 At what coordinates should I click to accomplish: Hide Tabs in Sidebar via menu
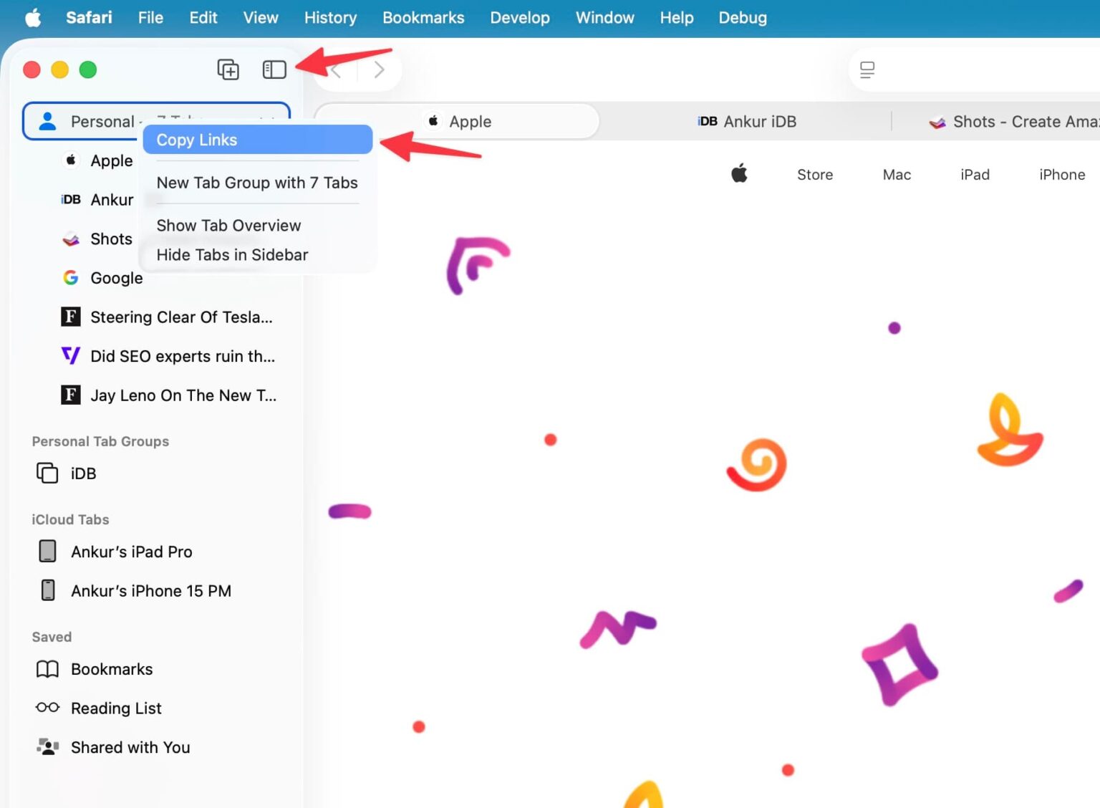coord(232,255)
